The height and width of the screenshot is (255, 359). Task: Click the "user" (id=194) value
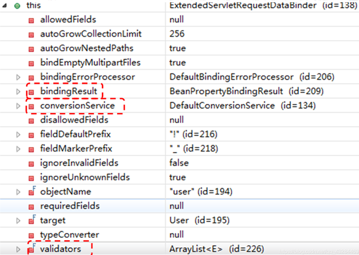[201, 192]
